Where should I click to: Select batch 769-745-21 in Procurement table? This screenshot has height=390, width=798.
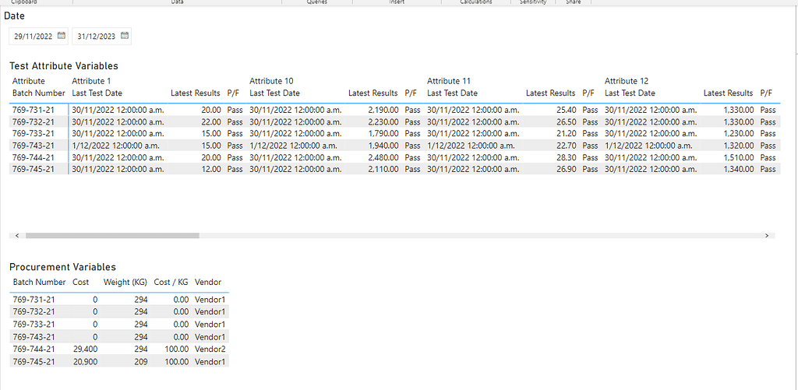pos(34,361)
